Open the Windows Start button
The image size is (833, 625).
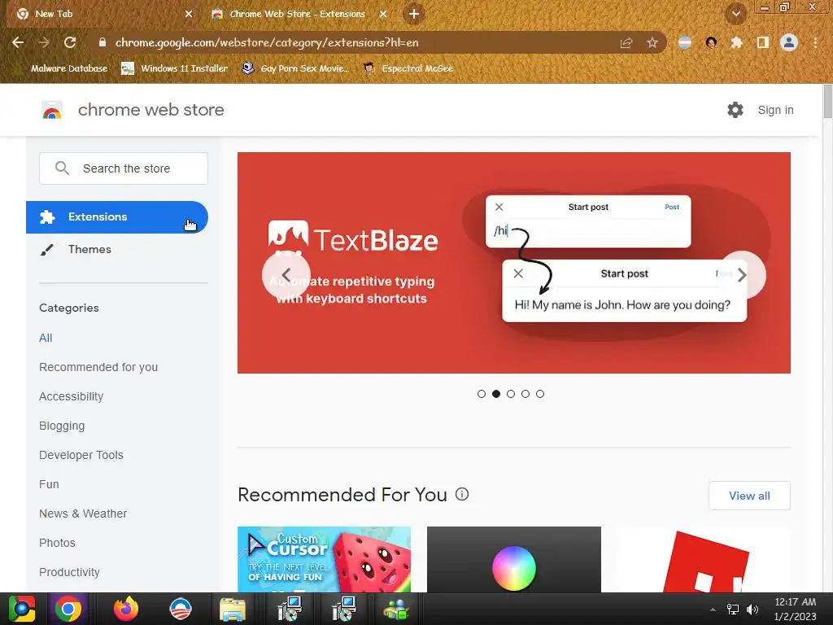point(22,609)
